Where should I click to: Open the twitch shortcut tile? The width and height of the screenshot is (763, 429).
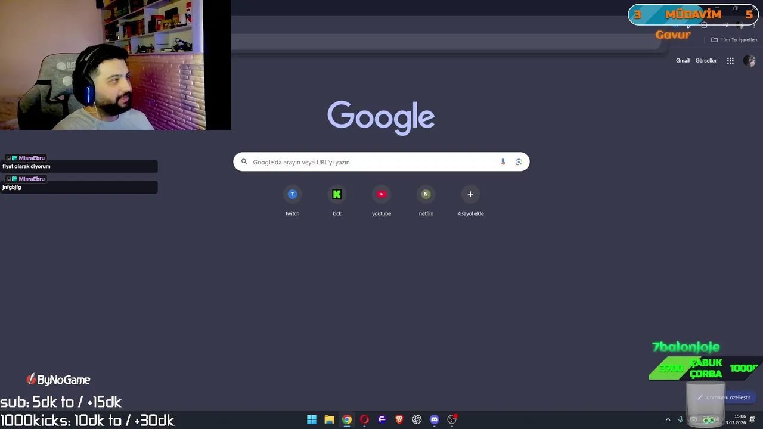click(x=292, y=201)
